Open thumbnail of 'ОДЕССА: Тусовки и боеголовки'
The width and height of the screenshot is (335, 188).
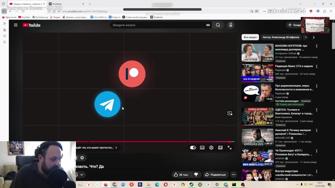pos(258,116)
